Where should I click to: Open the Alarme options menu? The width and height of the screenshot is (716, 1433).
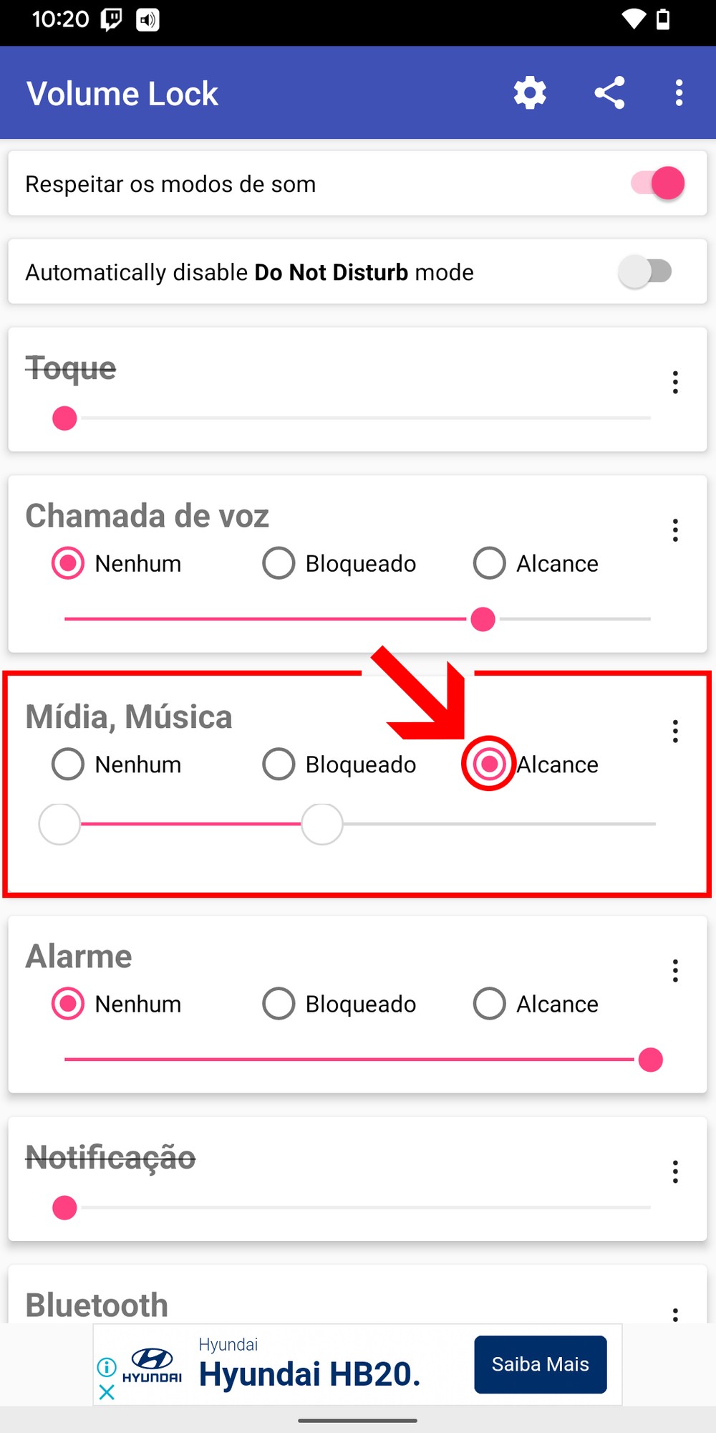pos(675,971)
